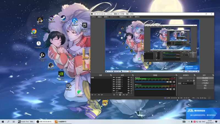Hide the 游戏捕获 2 source
Screen dimensions: 220x124
[128, 86]
